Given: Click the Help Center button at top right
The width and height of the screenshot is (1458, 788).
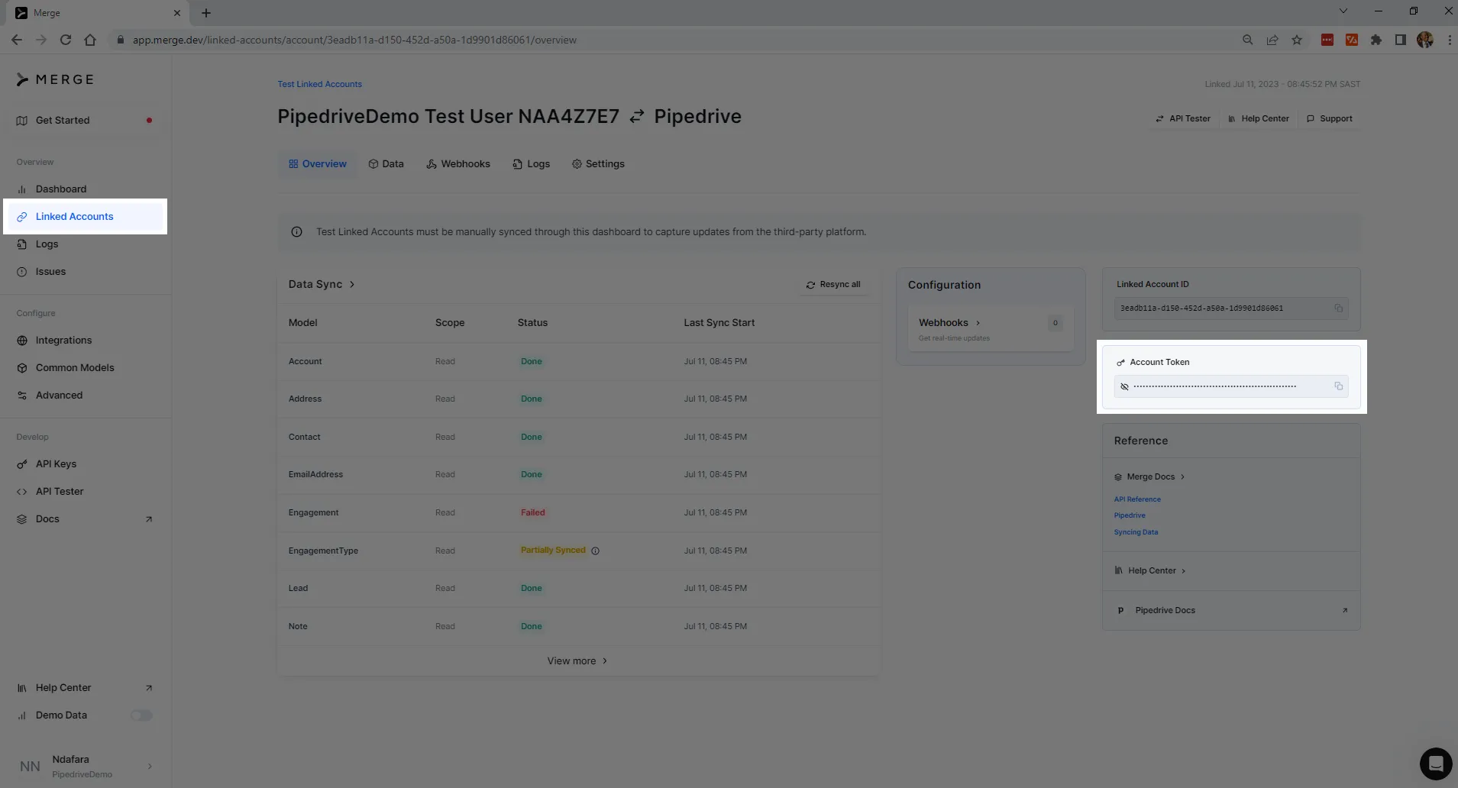Looking at the screenshot, I should (x=1258, y=118).
